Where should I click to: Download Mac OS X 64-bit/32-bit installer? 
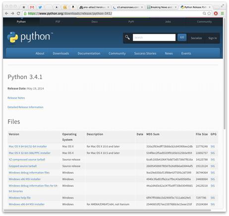pos(28,146)
